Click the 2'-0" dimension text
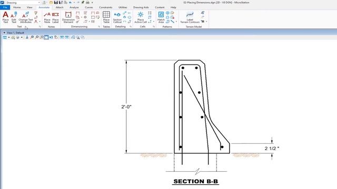 pyautogui.click(x=126, y=107)
